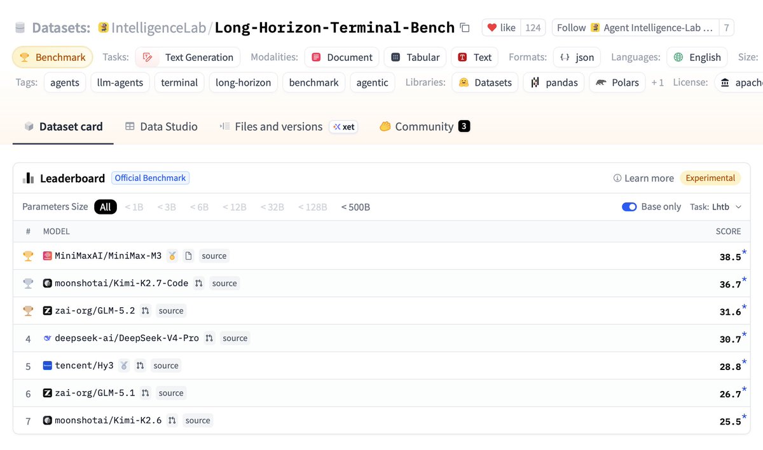Copy the dataset name with the copy icon
Image resolution: width=763 pixels, height=450 pixels.
465,28
